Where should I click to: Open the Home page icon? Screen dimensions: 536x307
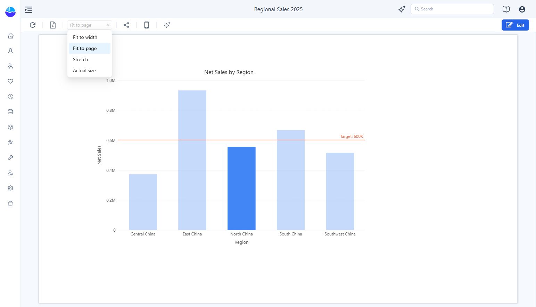click(x=10, y=35)
